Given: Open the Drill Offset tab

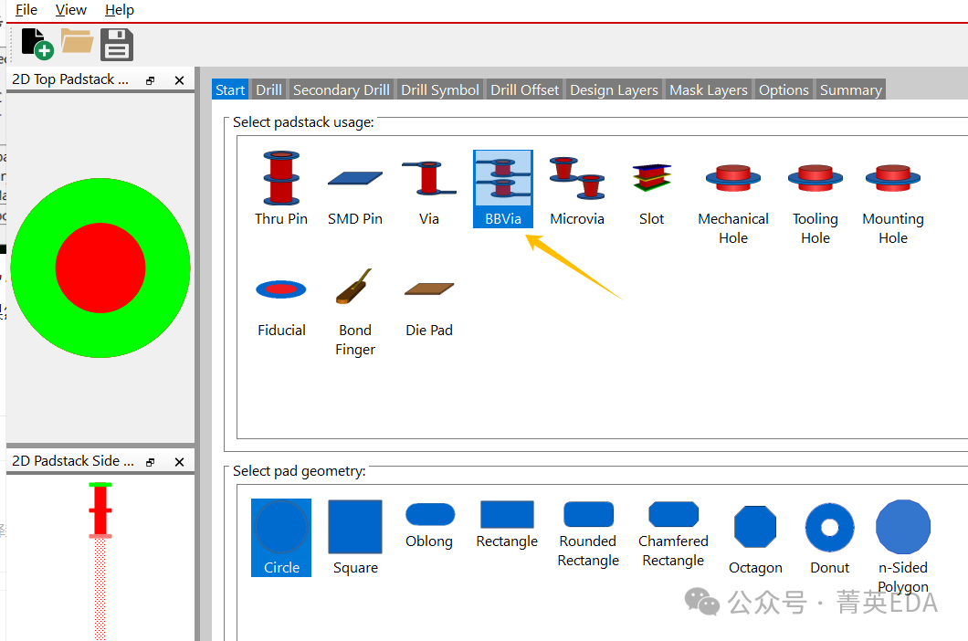Looking at the screenshot, I should click(x=525, y=89).
